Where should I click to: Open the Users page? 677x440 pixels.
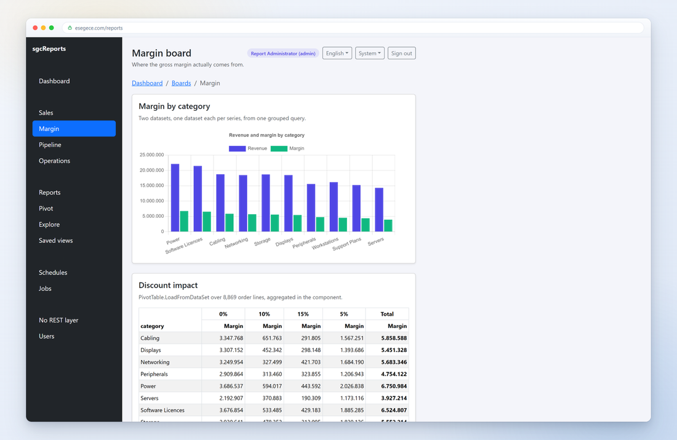(x=74, y=337)
